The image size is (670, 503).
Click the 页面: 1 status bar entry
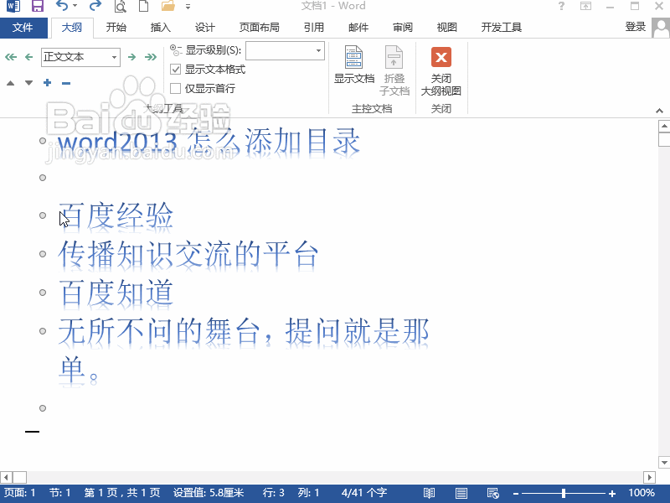pos(19,493)
